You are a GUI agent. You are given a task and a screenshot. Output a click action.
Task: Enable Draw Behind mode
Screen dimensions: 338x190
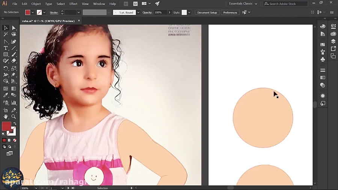[x=9, y=147]
